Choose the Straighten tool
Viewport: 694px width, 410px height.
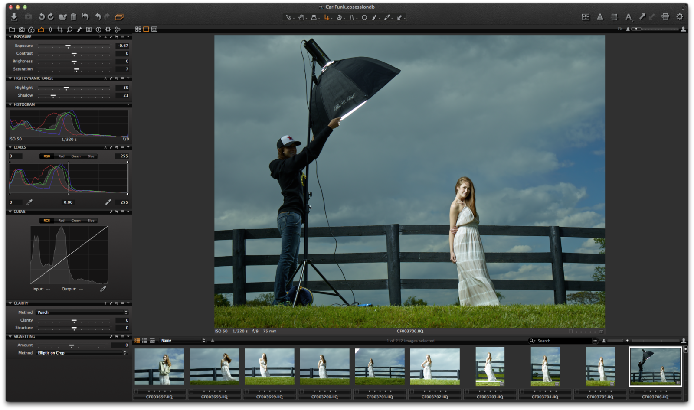pos(352,17)
